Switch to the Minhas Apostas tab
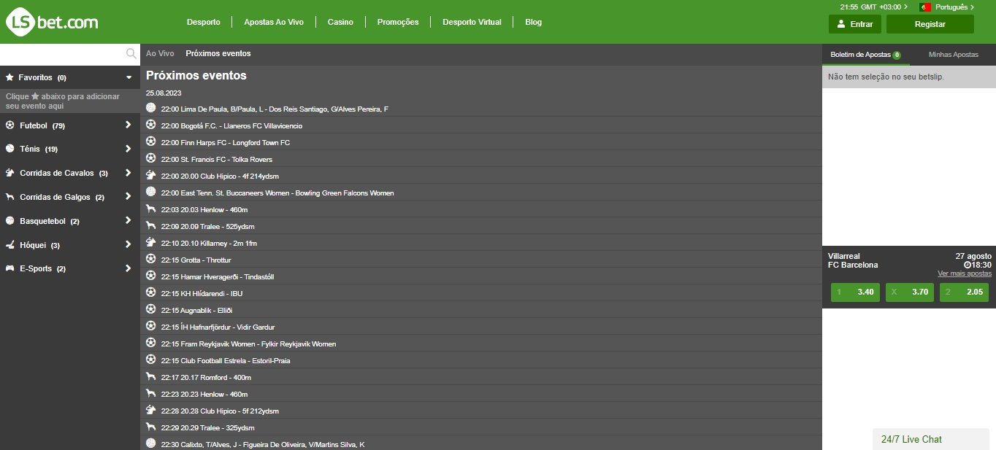996x450 pixels. tap(953, 54)
